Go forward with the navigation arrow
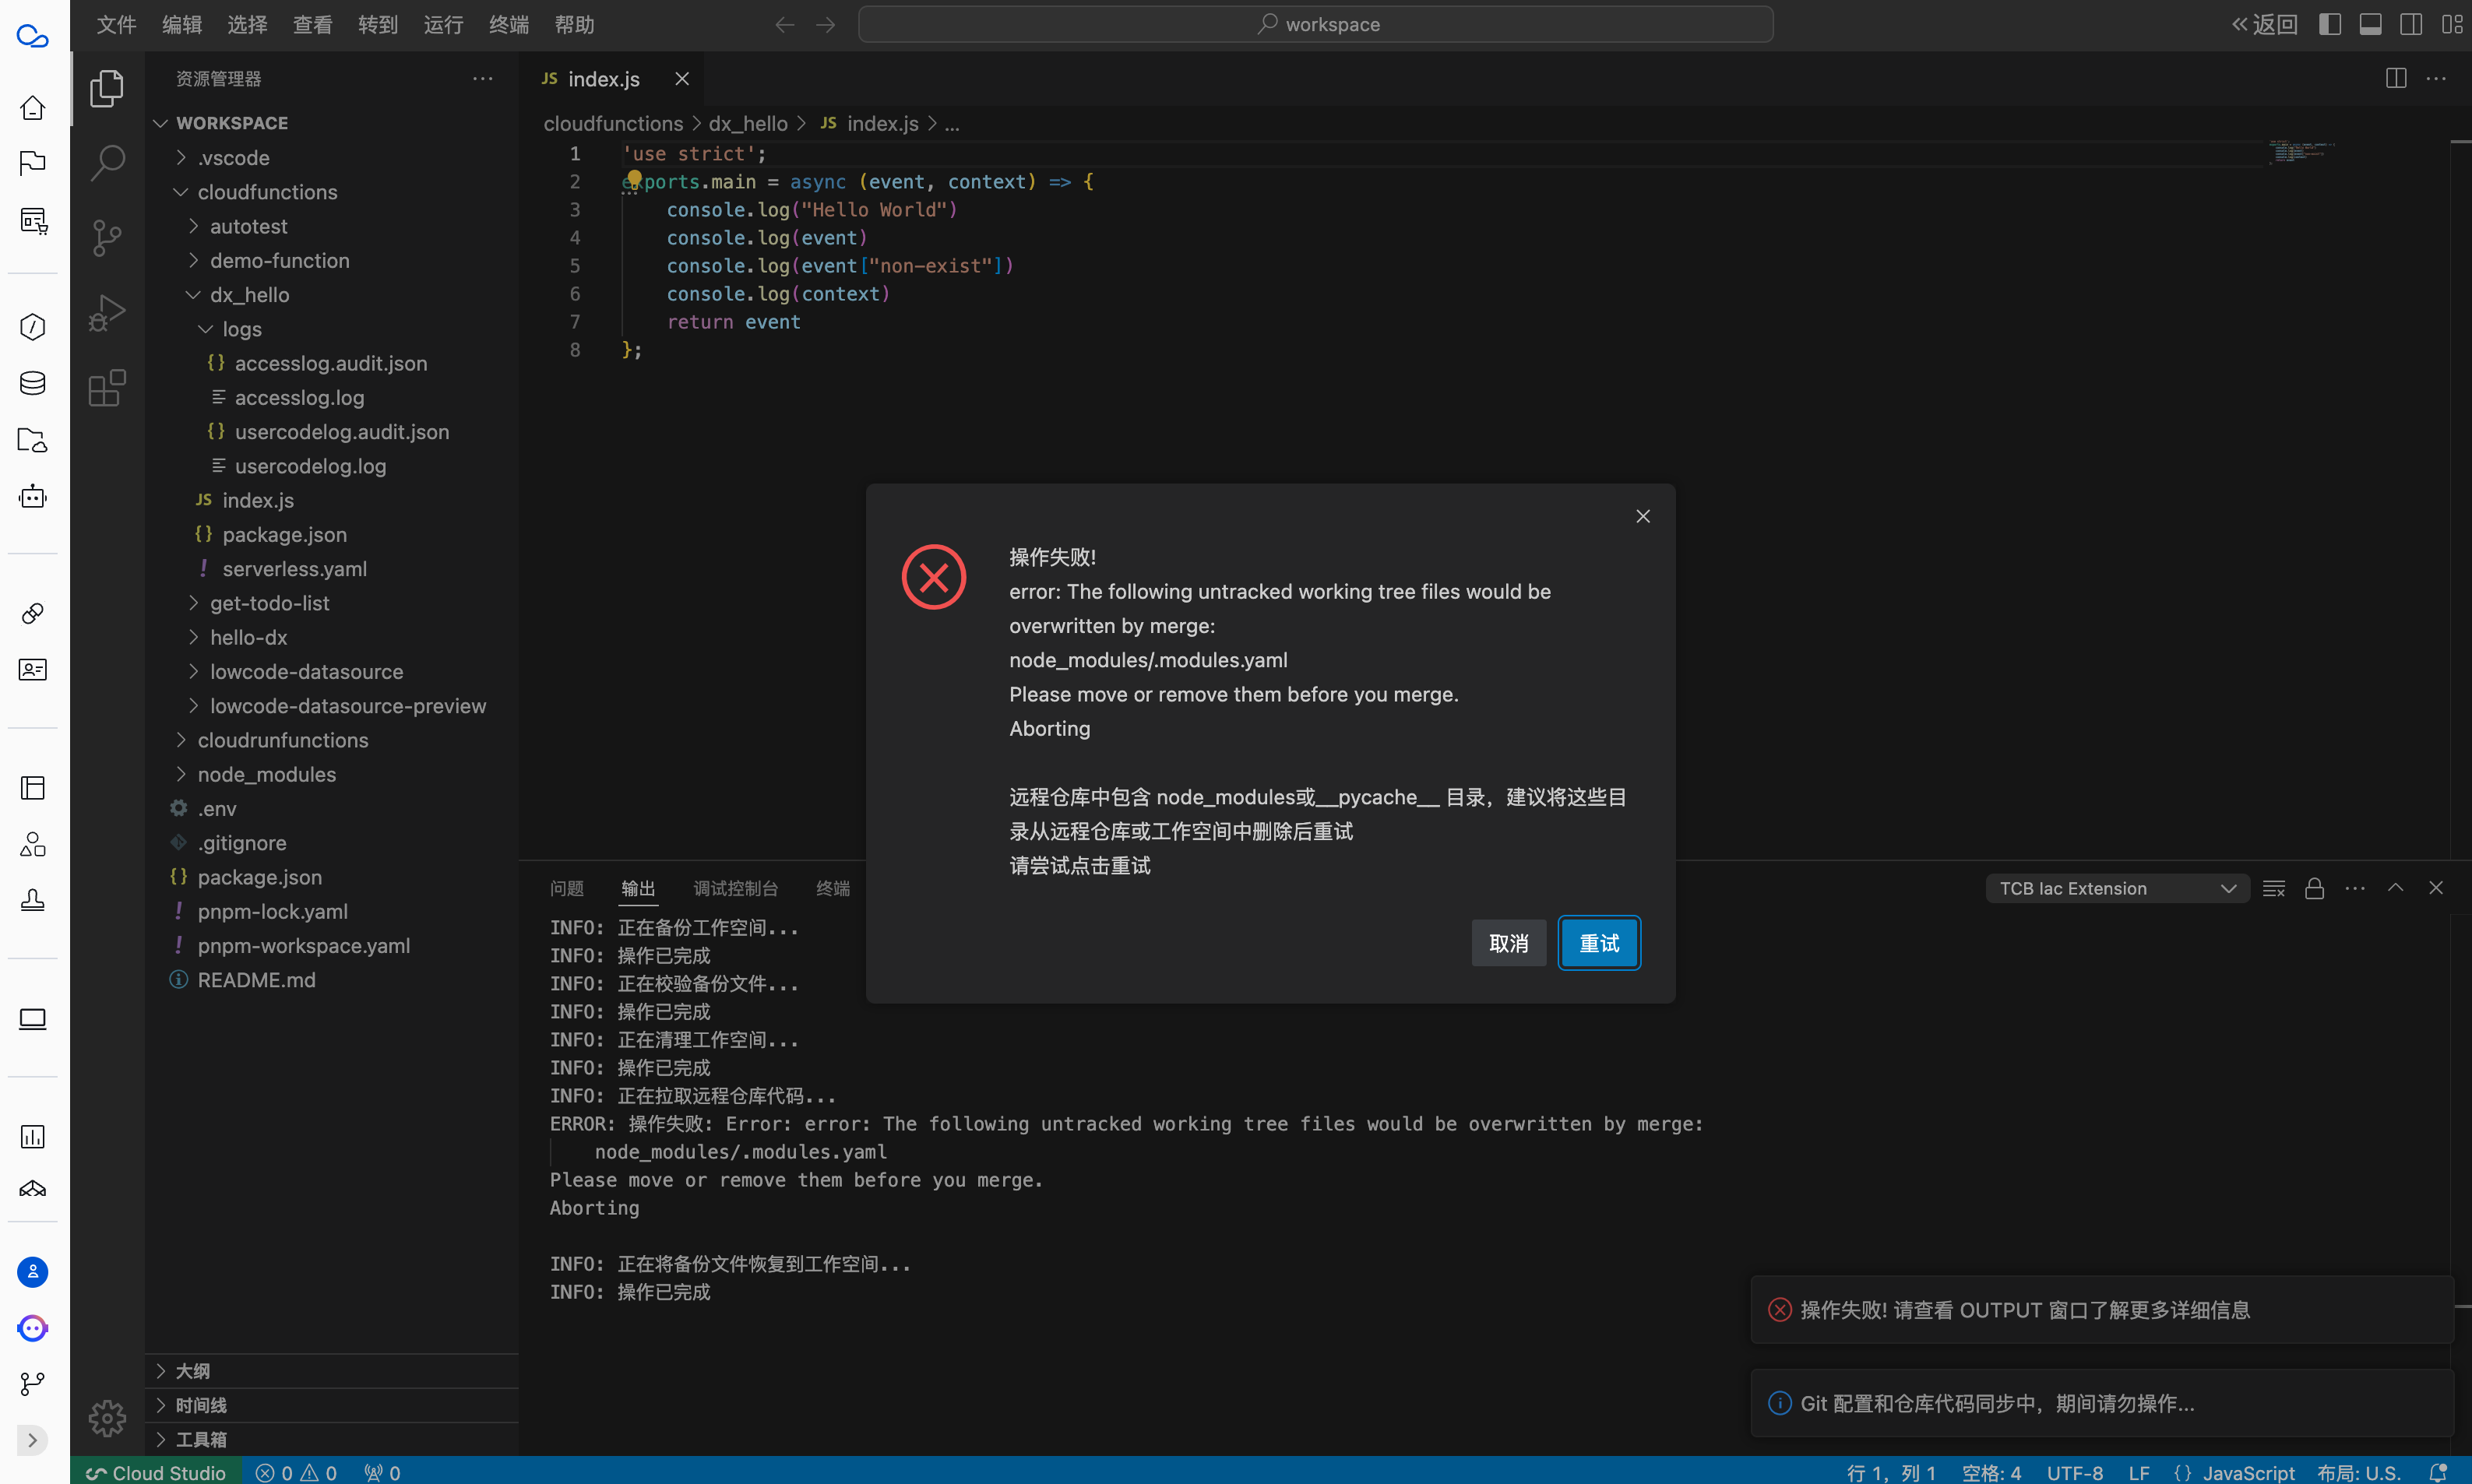The height and width of the screenshot is (1484, 2472). pyautogui.click(x=825, y=24)
